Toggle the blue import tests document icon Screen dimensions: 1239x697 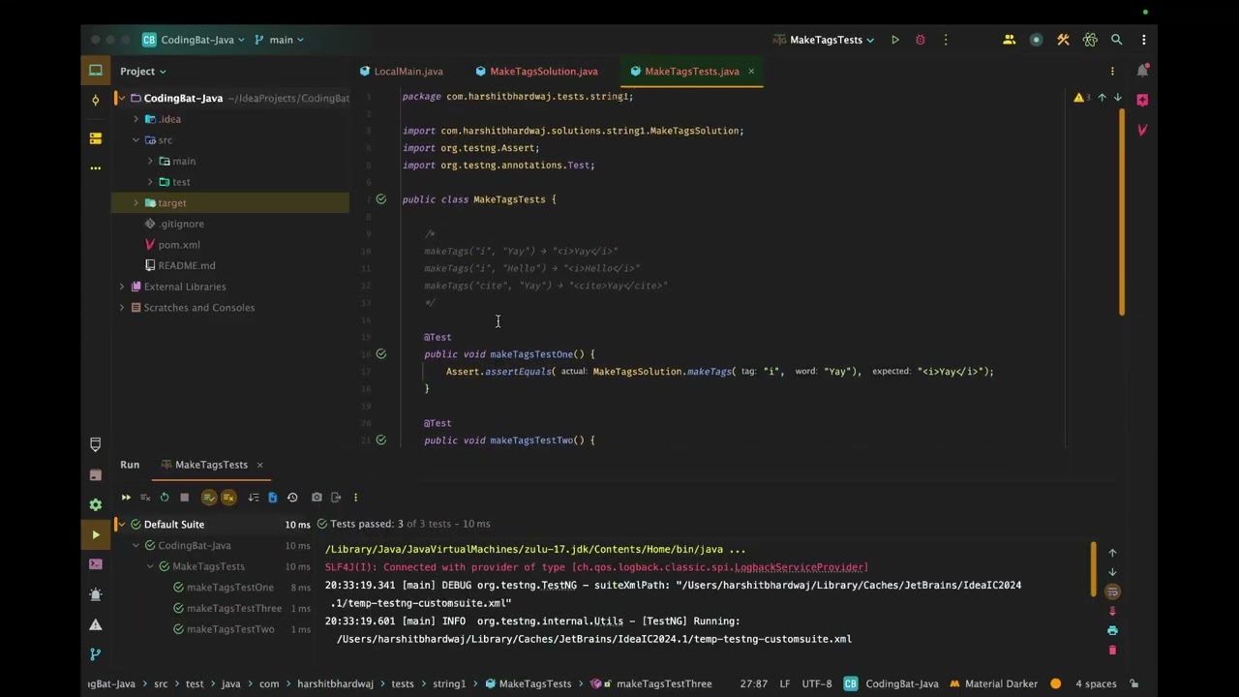coord(272,498)
